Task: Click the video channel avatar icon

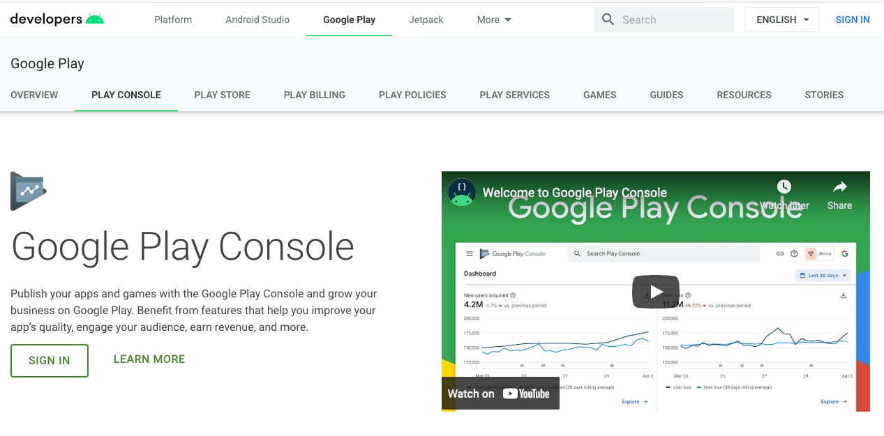Action: (462, 193)
